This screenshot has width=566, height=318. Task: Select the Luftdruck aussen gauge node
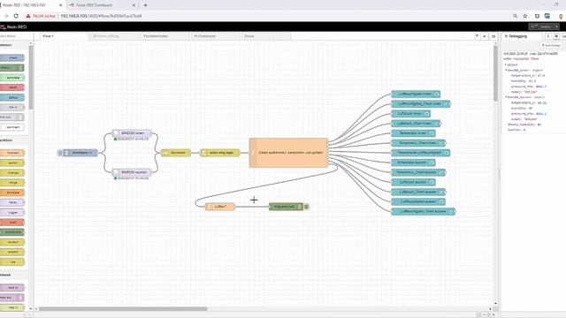(413, 182)
